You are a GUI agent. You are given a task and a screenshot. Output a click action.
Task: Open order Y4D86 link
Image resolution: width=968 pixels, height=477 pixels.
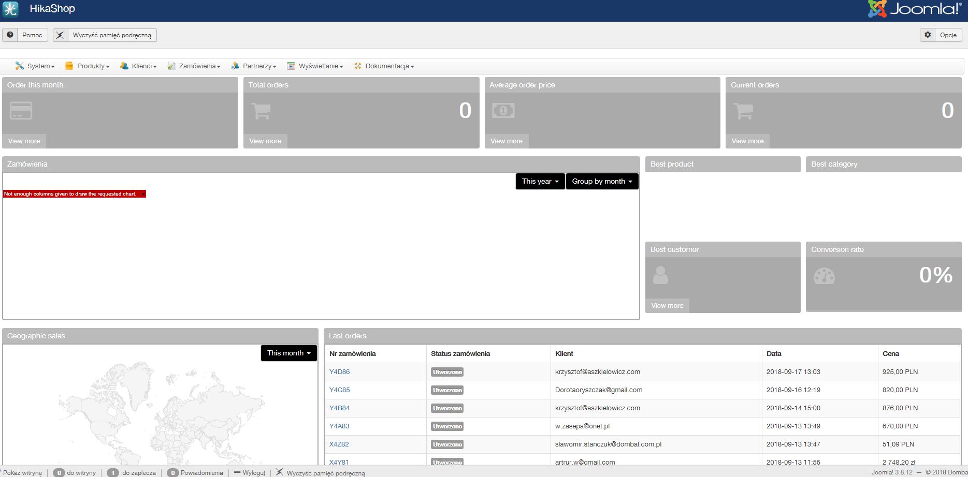click(x=339, y=372)
